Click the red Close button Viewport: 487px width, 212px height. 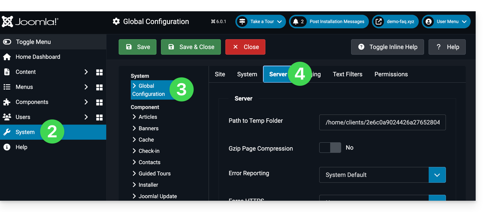[245, 47]
